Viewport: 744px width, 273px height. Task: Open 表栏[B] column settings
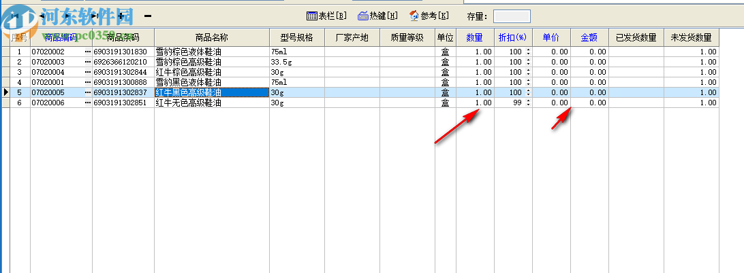[326, 16]
